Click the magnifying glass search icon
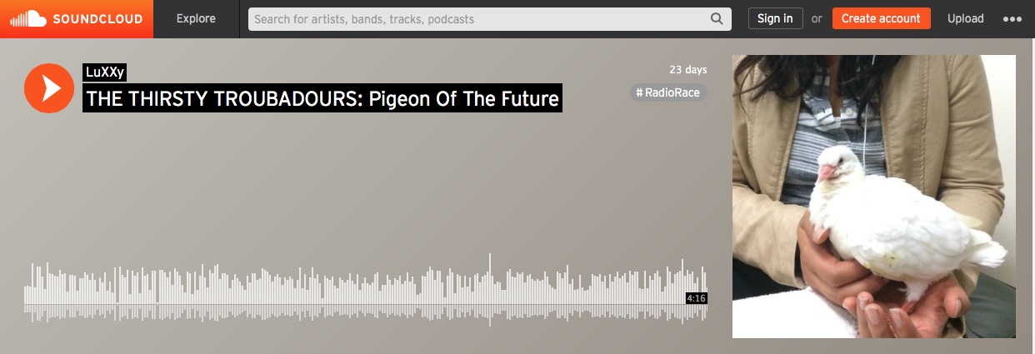 [717, 18]
